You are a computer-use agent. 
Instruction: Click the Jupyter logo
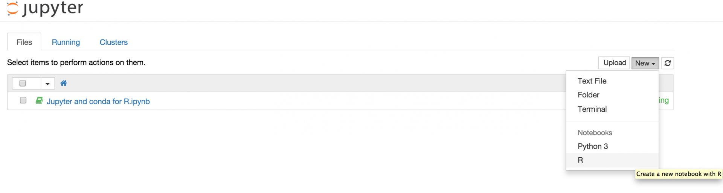[12, 8]
